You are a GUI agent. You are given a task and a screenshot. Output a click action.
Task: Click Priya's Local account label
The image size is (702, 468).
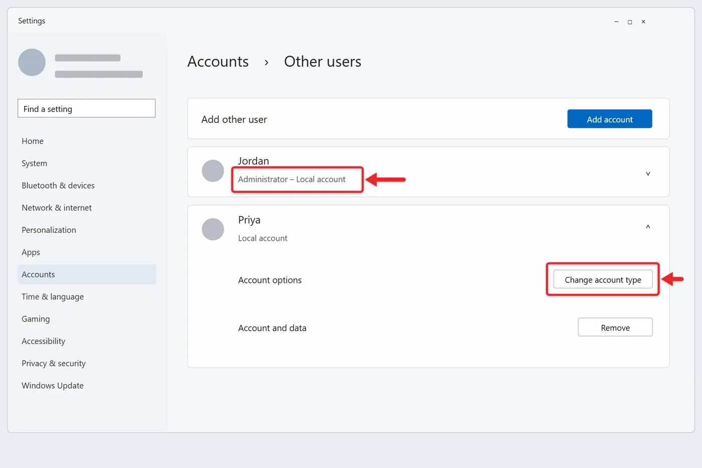[x=263, y=238]
